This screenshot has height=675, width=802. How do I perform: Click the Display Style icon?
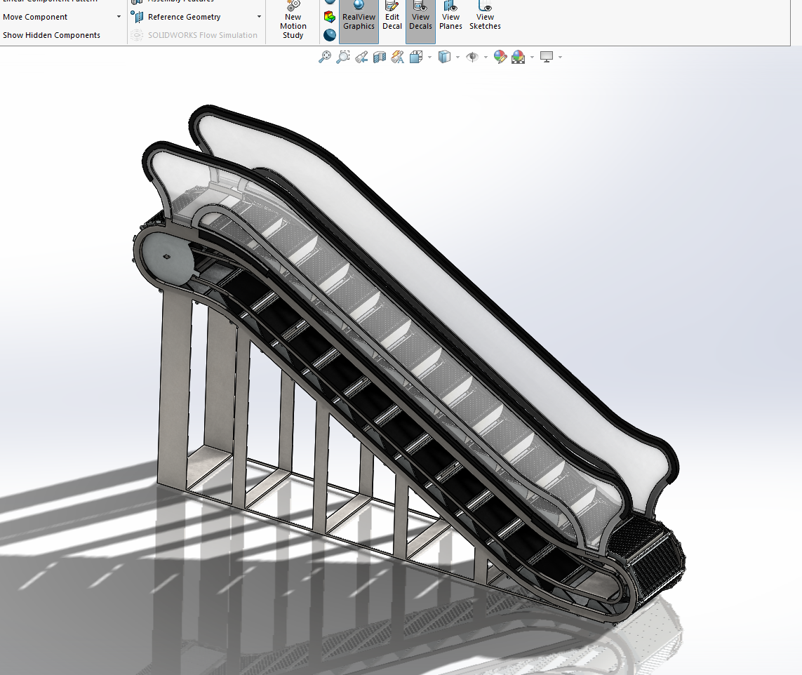point(444,57)
